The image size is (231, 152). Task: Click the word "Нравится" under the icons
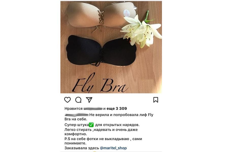tap(74, 109)
